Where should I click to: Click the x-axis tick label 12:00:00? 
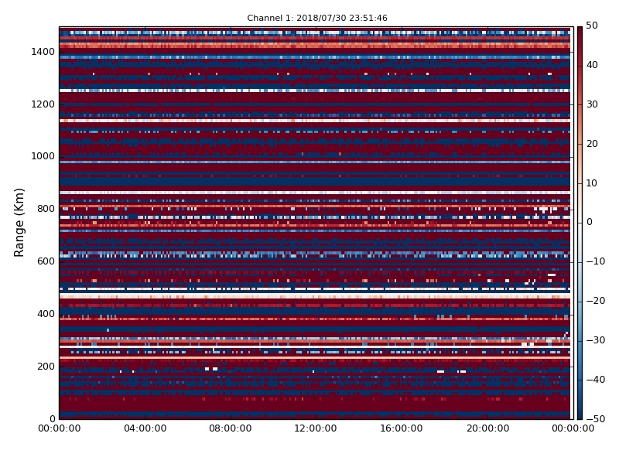click(x=316, y=428)
